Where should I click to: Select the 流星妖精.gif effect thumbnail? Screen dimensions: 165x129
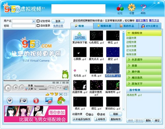tap(80, 85)
